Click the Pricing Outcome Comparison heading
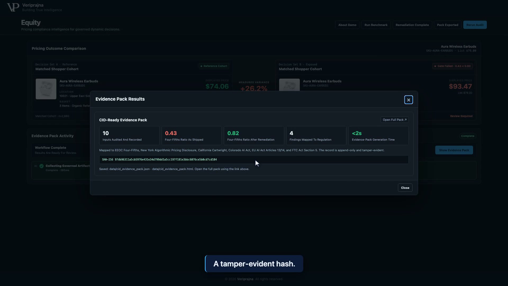 pyautogui.click(x=59, y=48)
